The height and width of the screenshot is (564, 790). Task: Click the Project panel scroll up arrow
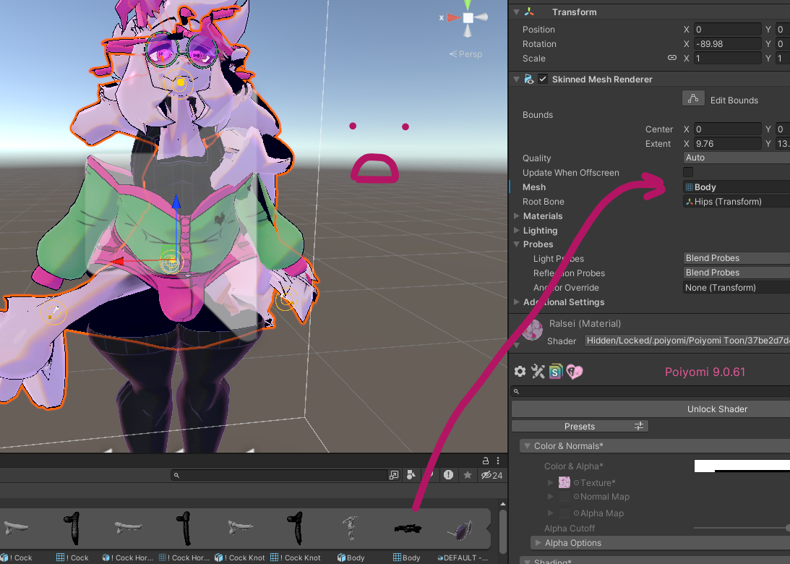pyautogui.click(x=503, y=504)
